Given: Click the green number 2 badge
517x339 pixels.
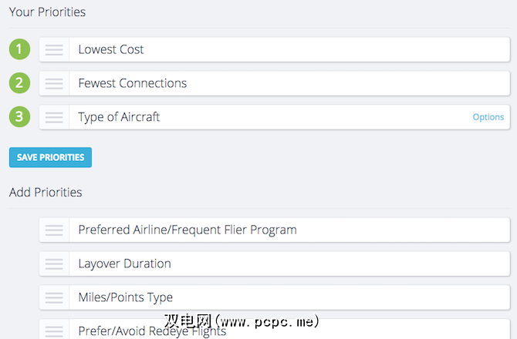Looking at the screenshot, I should coord(19,83).
